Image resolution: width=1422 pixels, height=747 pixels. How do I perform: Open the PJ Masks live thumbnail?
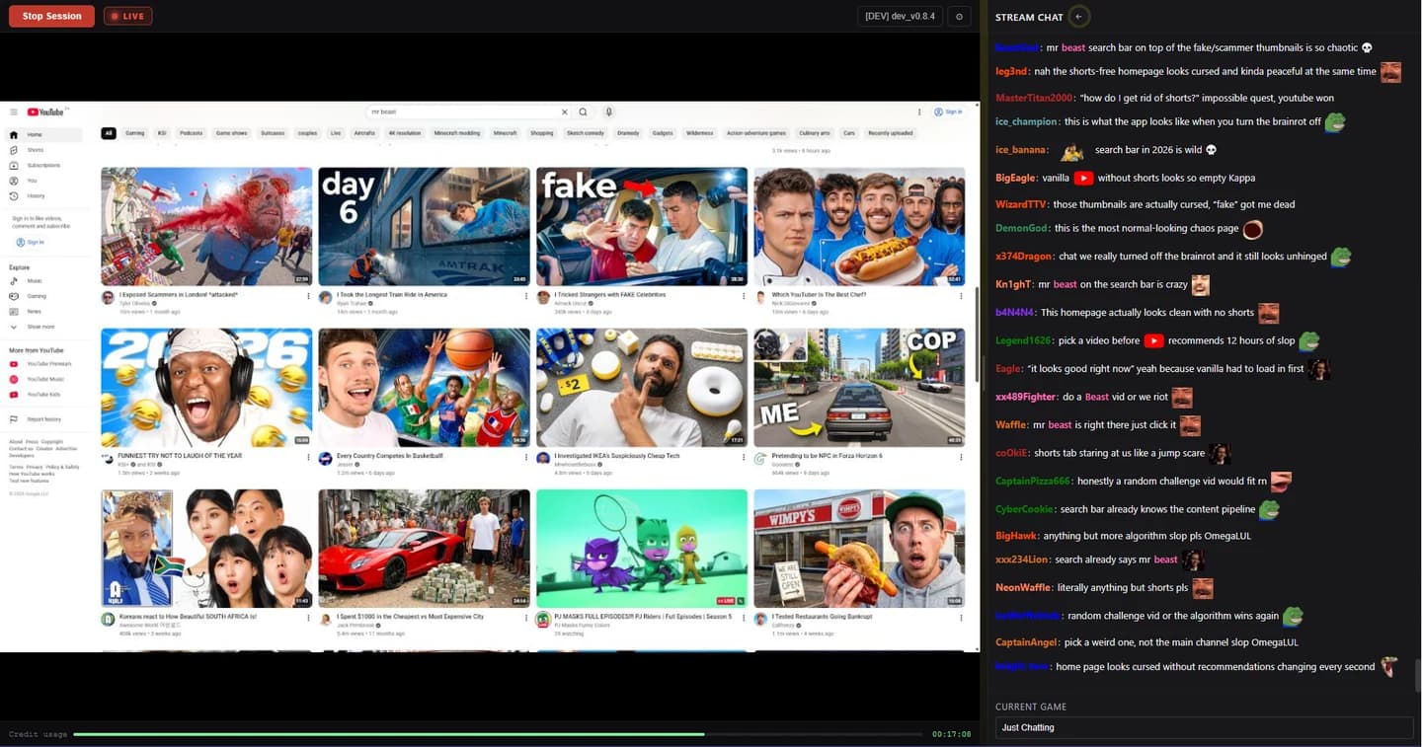coord(642,548)
